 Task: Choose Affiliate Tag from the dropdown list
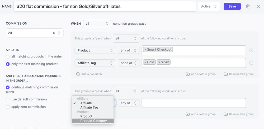pyautogui.click(x=89, y=108)
